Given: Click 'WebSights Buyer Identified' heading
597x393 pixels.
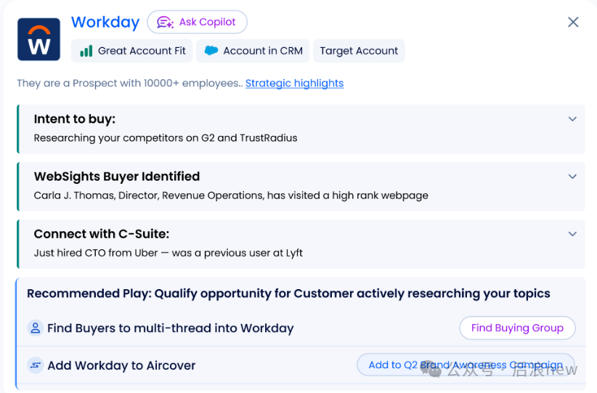Looking at the screenshot, I should tap(117, 177).
